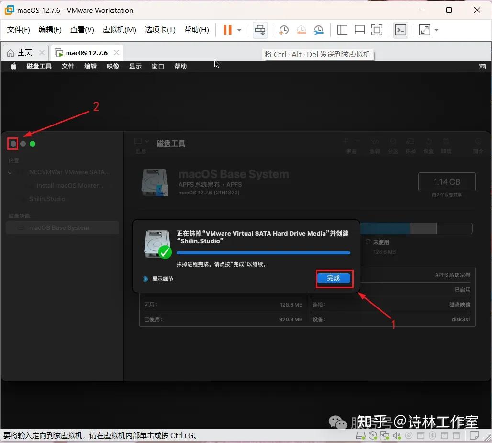Click the macOS Base System disk icon
The image size is (492, 443).
point(155,183)
